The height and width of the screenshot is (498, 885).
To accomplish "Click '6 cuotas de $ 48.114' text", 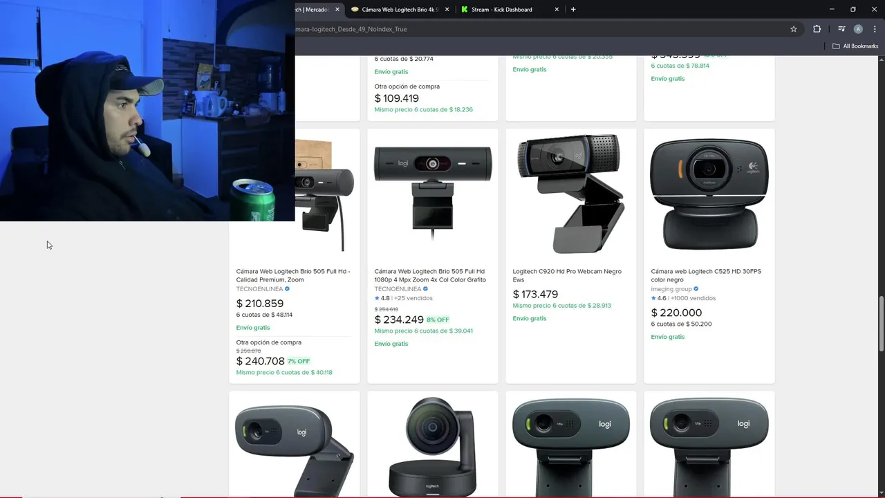I will [x=264, y=315].
